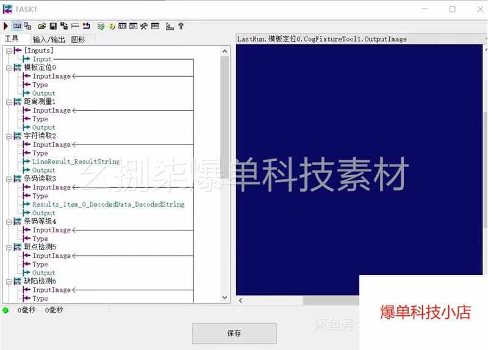488x350 pixels.
Task: Run the task with the red play icon
Action: 5,26
